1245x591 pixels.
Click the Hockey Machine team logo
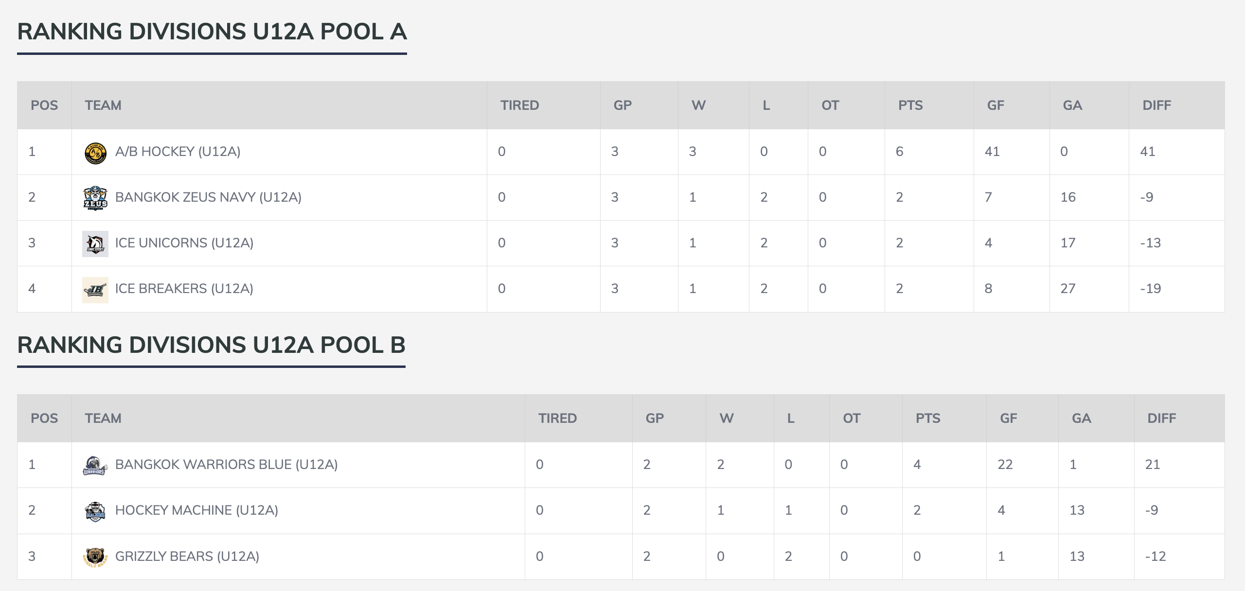[x=95, y=511]
